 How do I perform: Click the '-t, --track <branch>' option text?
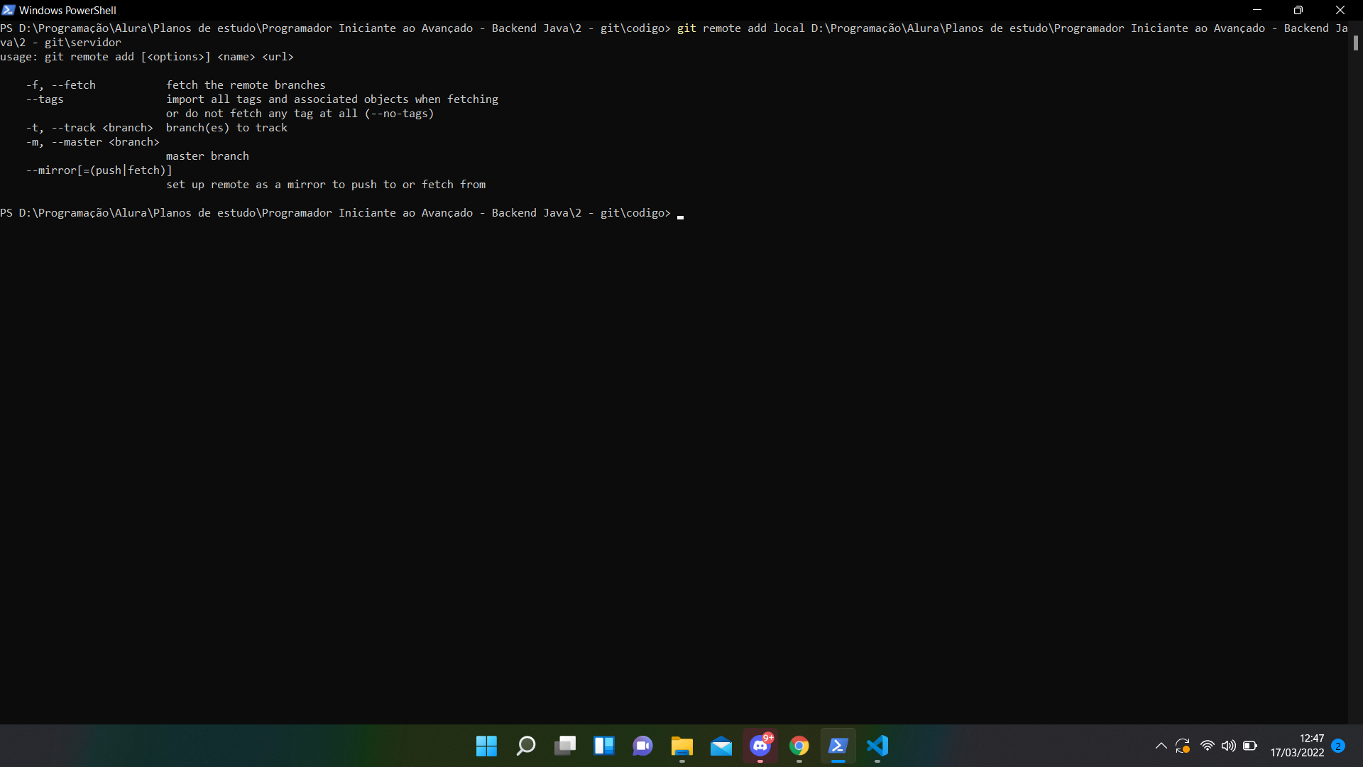(89, 128)
